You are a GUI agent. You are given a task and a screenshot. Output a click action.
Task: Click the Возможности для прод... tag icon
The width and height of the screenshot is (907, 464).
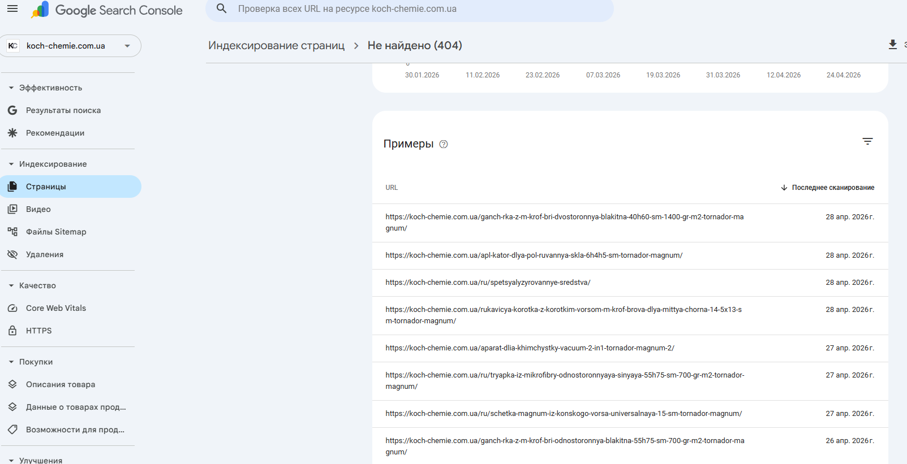tap(12, 430)
